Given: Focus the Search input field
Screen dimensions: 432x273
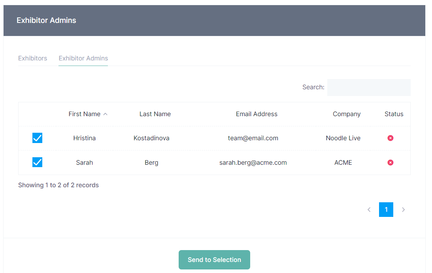Looking at the screenshot, I should coord(368,87).
